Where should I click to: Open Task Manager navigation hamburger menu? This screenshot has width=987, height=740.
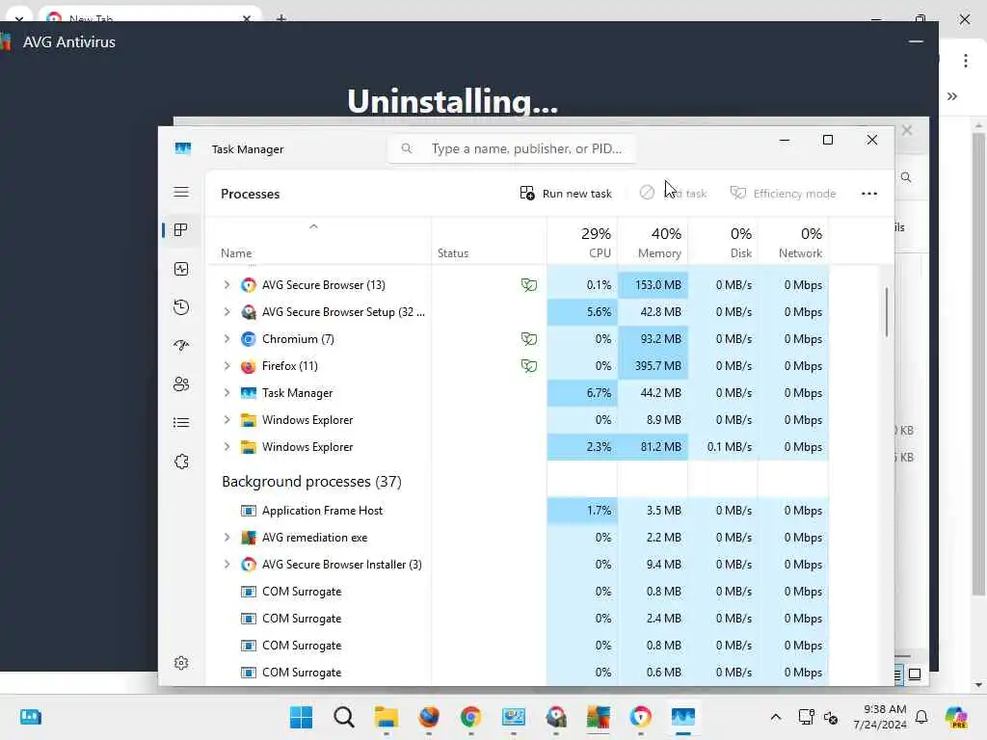point(181,192)
